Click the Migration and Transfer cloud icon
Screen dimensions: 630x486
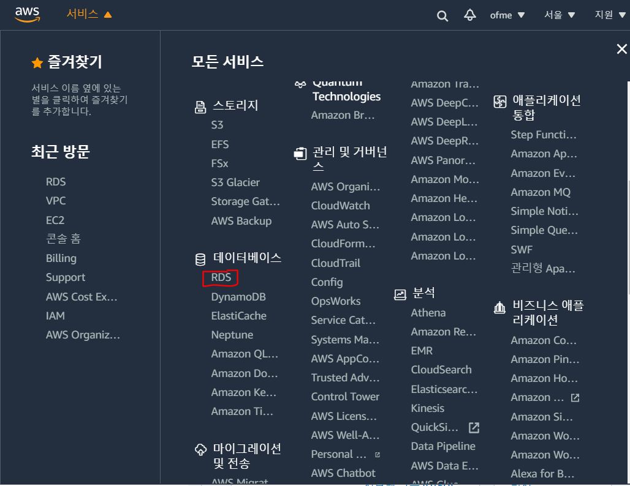pyautogui.click(x=200, y=449)
